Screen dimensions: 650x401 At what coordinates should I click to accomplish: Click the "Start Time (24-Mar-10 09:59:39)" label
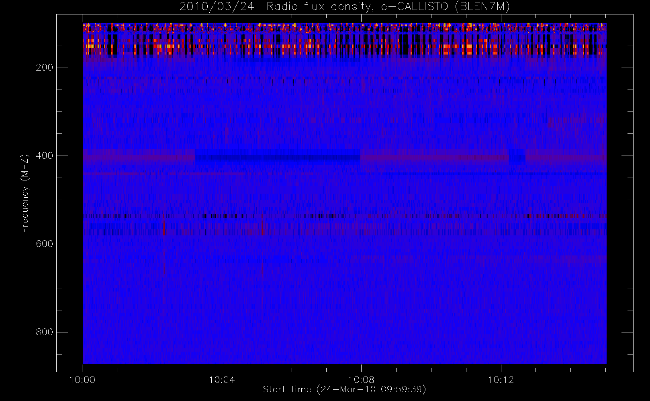click(x=345, y=389)
